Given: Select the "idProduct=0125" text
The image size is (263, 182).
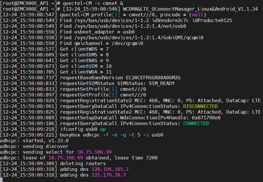Looking at the screenshot, I should point(212,20).
